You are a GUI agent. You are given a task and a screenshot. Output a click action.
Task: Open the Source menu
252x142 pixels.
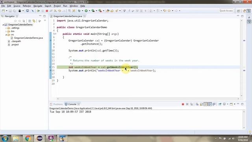pyautogui.click(x=17, y=6)
